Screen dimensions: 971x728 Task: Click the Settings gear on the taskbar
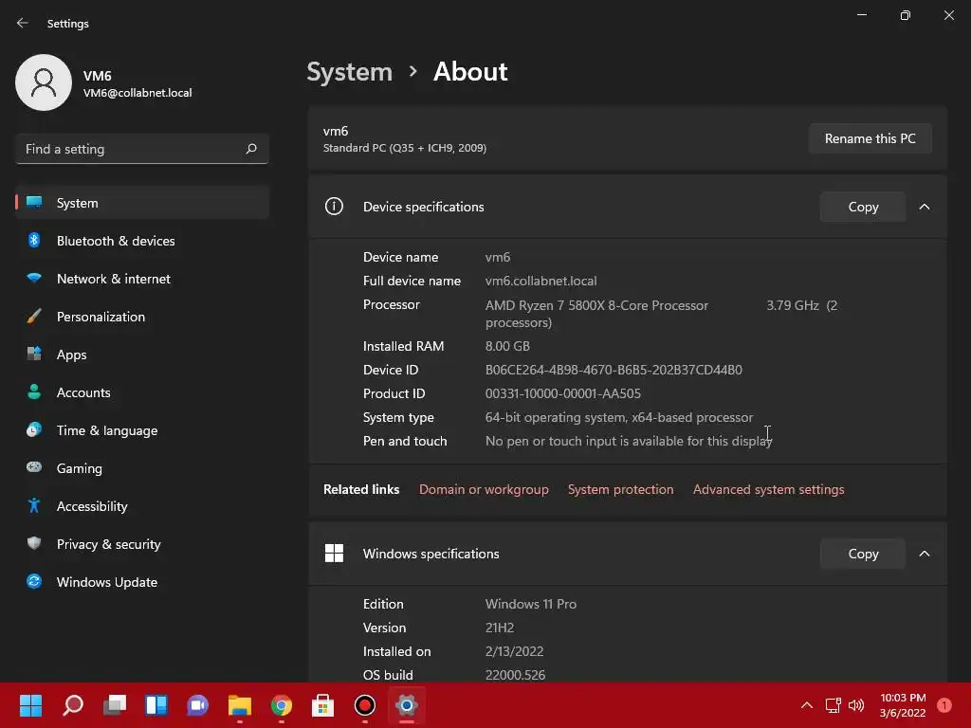click(406, 705)
